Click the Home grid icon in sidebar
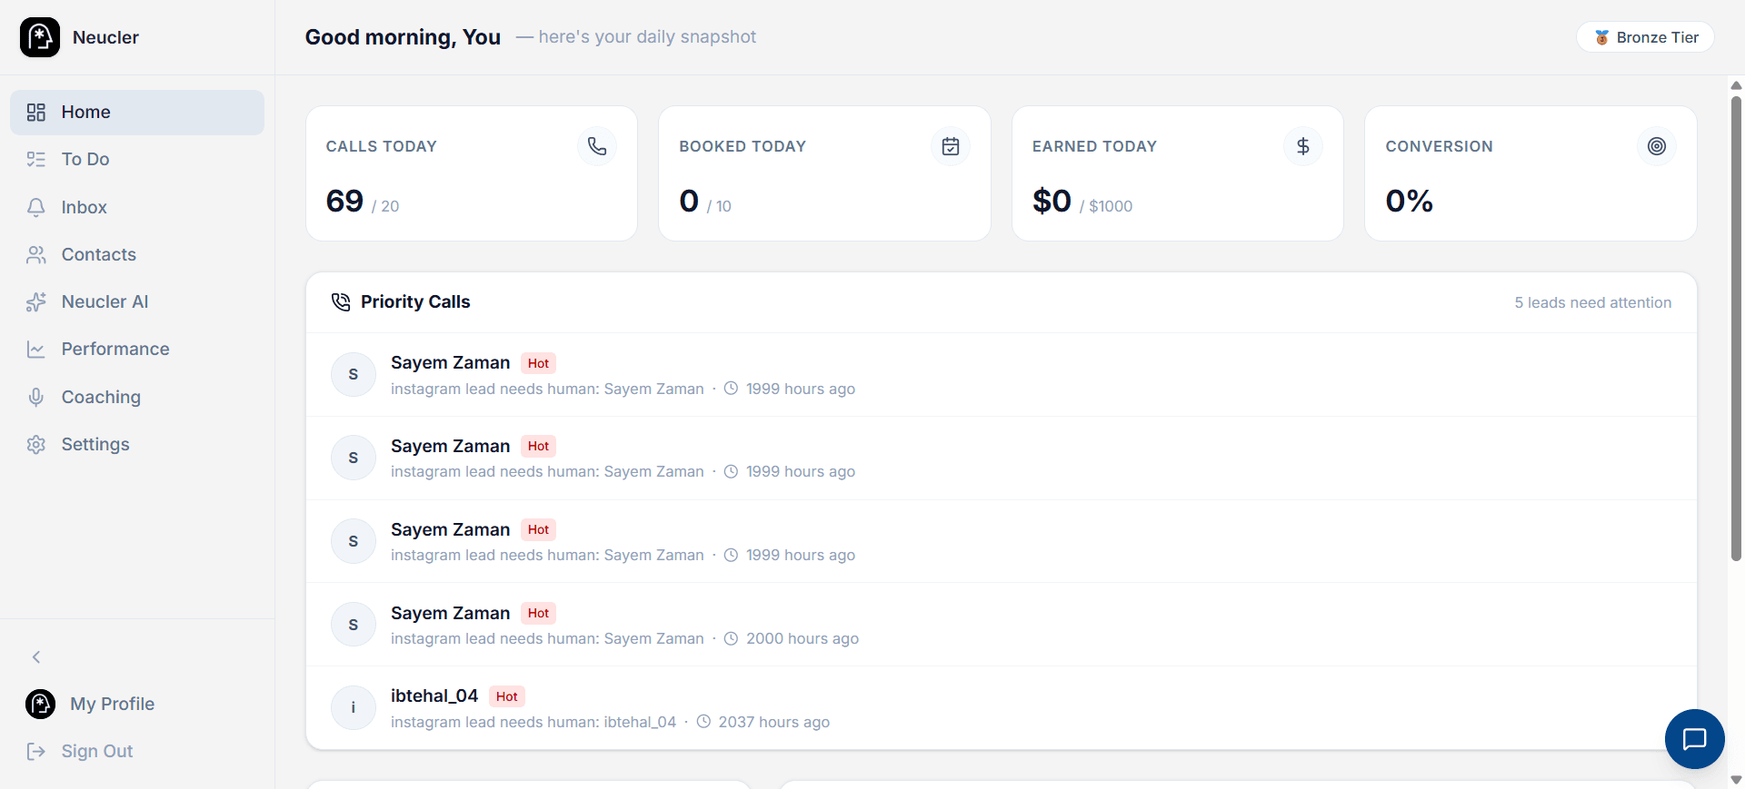Viewport: 1745px width, 789px height. click(36, 113)
